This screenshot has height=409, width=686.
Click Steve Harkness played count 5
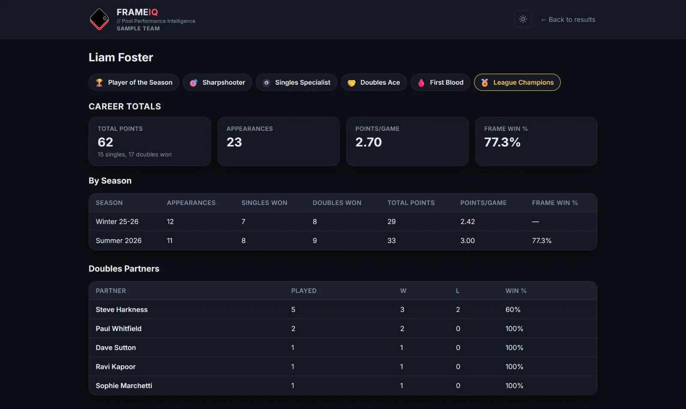293,310
